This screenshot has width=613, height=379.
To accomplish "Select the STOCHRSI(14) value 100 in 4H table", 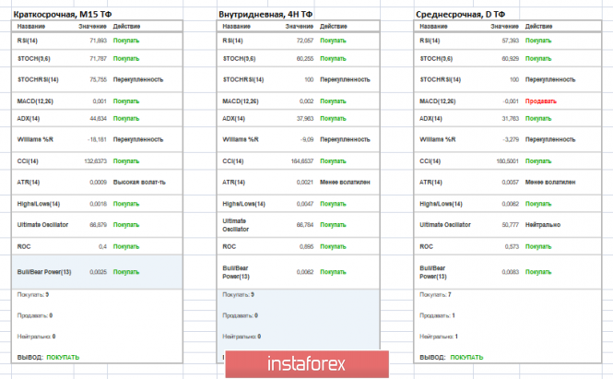I will (309, 80).
